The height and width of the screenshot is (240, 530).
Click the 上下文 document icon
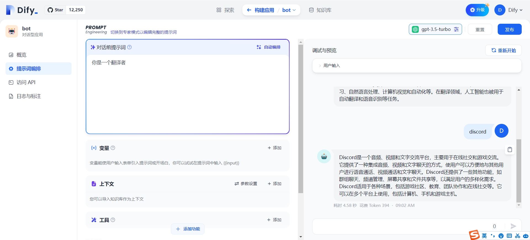[94, 184]
